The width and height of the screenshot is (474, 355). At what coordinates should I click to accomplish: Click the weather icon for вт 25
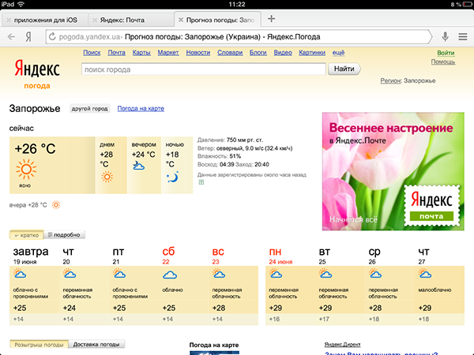pyautogui.click(x=325, y=274)
